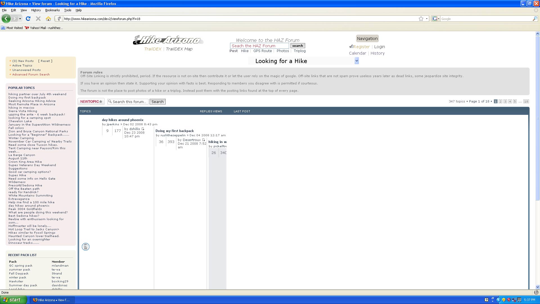Open the Bookmarks menu
Image resolution: width=540 pixels, height=304 pixels.
point(52,10)
